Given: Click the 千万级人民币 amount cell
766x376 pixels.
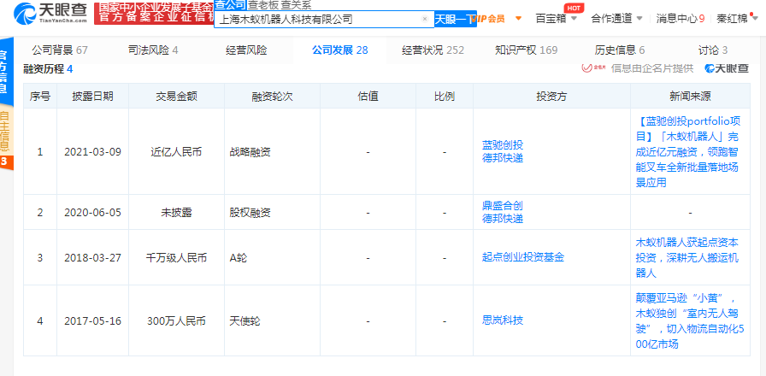Looking at the screenshot, I should pyautogui.click(x=176, y=257).
